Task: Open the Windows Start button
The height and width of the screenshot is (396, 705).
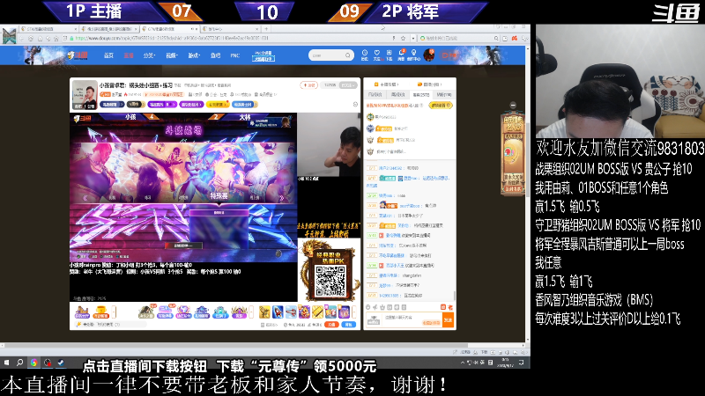Action: pos(6,363)
